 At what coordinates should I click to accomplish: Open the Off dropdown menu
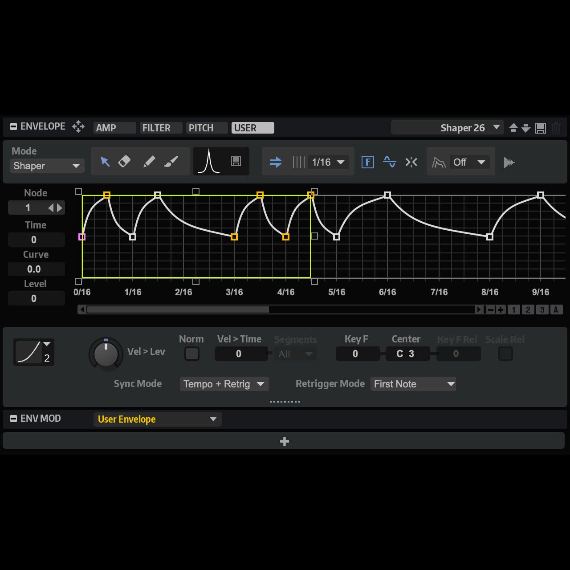pyautogui.click(x=470, y=162)
